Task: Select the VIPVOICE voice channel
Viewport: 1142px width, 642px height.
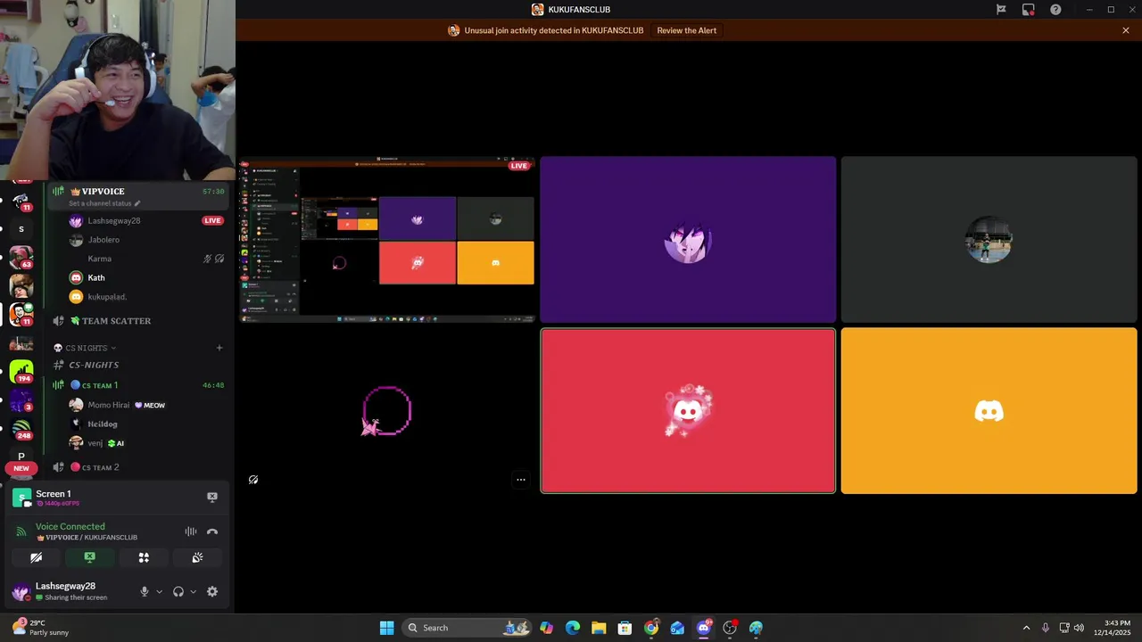Action: 138,196
